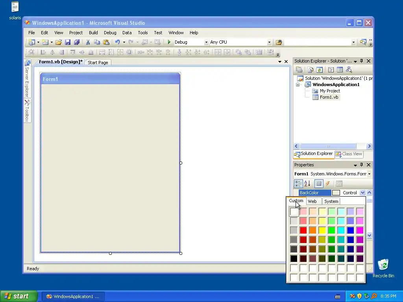Click the View Designer icon in Solution Explorer

pyautogui.click(x=340, y=70)
